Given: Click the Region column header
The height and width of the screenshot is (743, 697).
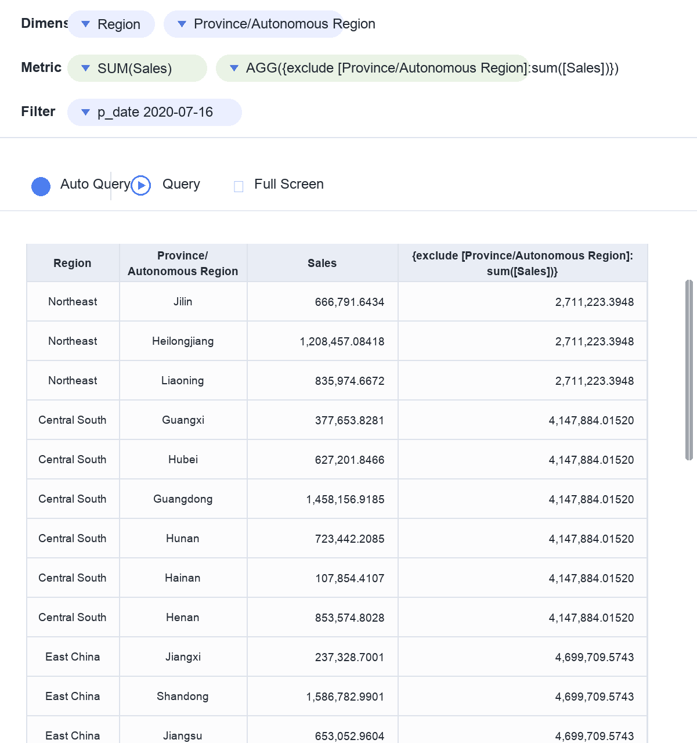Looking at the screenshot, I should point(73,263).
